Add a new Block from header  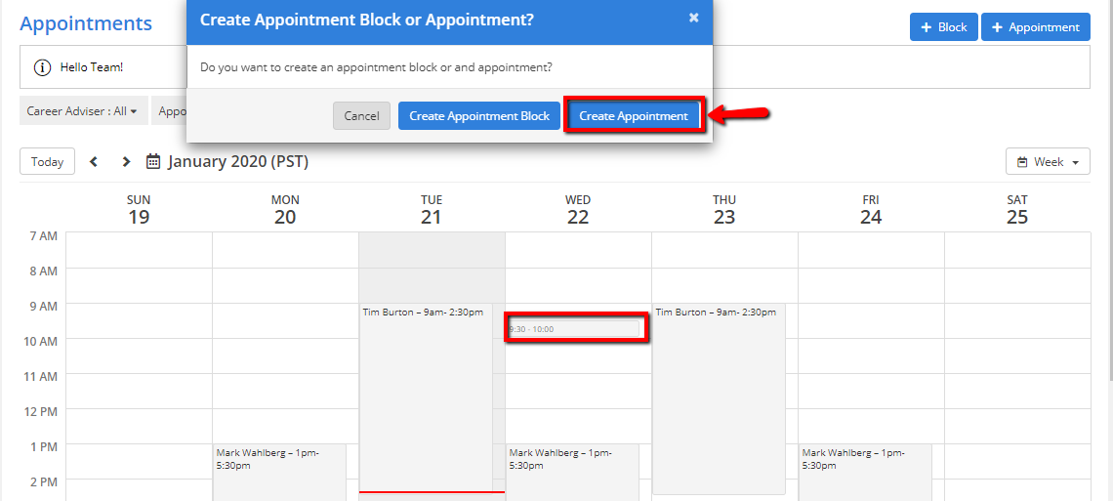(943, 27)
